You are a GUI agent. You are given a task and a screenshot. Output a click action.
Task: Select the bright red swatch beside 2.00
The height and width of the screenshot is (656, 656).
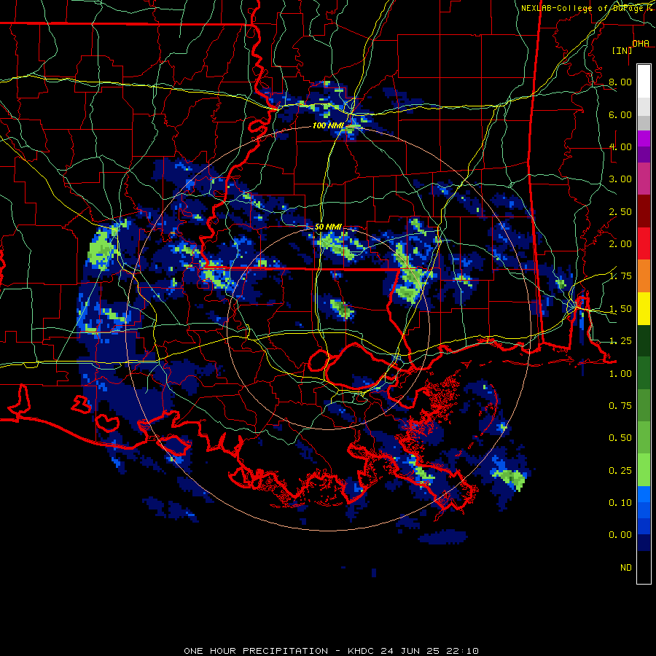tap(644, 244)
